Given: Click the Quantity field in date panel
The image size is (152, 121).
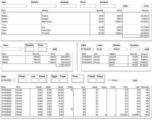Looking at the screenshot, I should click(x=135, y=49).
